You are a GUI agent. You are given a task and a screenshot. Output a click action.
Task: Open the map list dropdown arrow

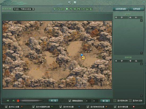33,9
